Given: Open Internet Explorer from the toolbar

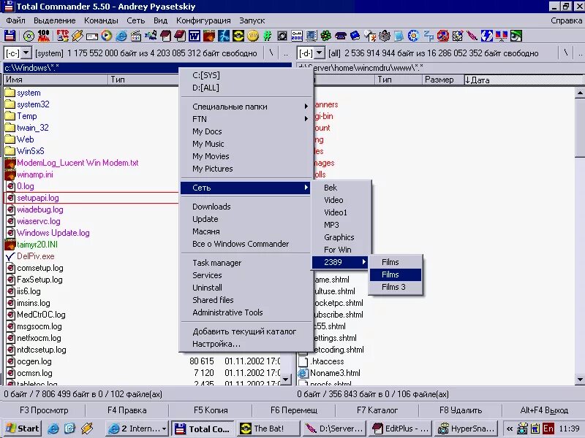Looking at the screenshot, I should [121, 36].
